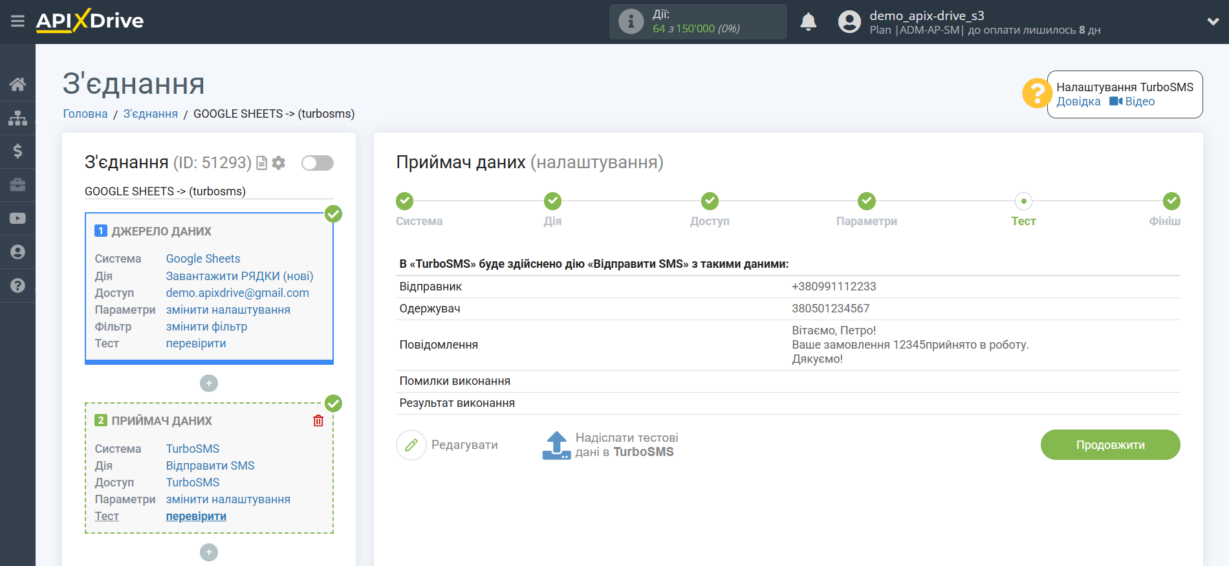Toggle the connection on/off switch
Screen dimensions: 1229x566
318,163
